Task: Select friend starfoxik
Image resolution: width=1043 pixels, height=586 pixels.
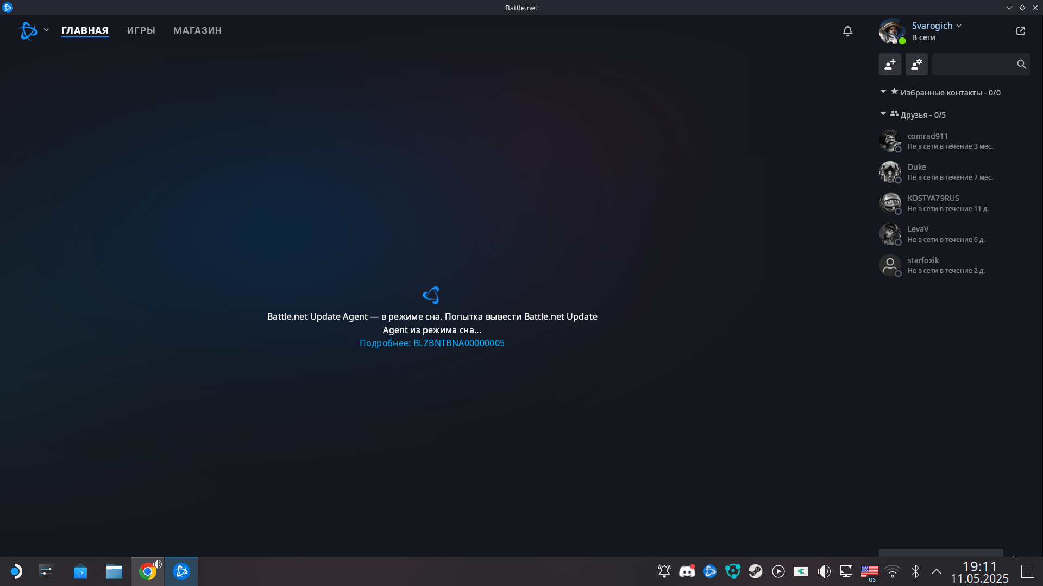Action: (x=954, y=265)
